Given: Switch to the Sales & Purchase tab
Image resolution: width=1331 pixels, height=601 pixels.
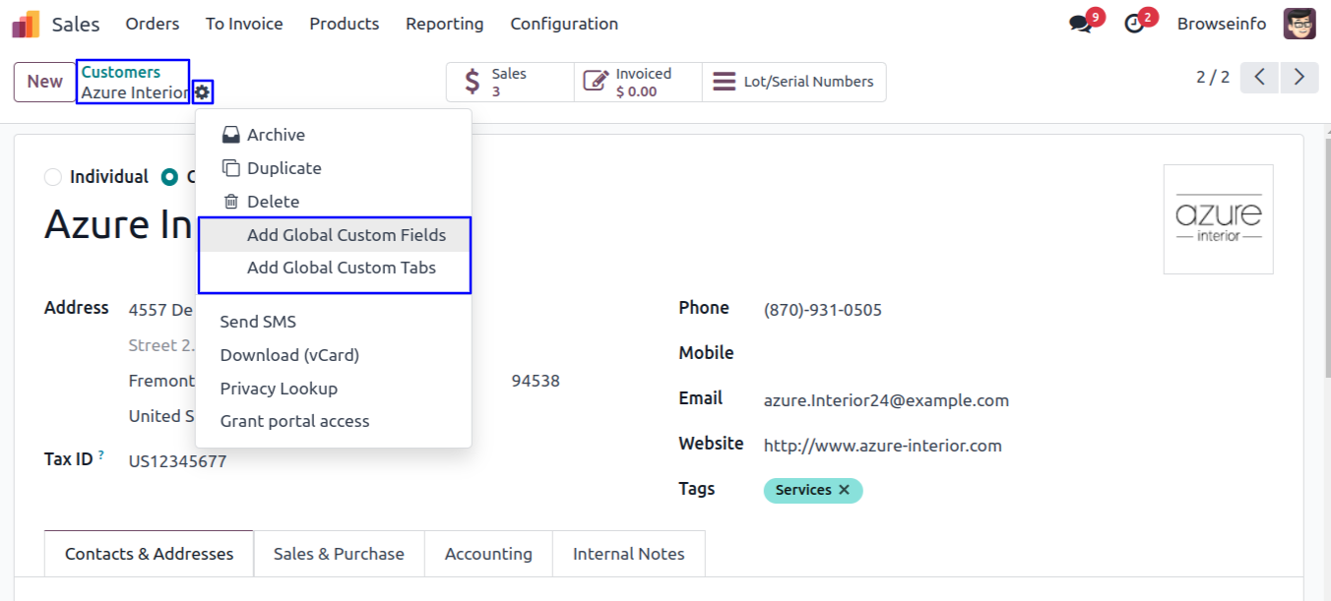Looking at the screenshot, I should point(339,554).
